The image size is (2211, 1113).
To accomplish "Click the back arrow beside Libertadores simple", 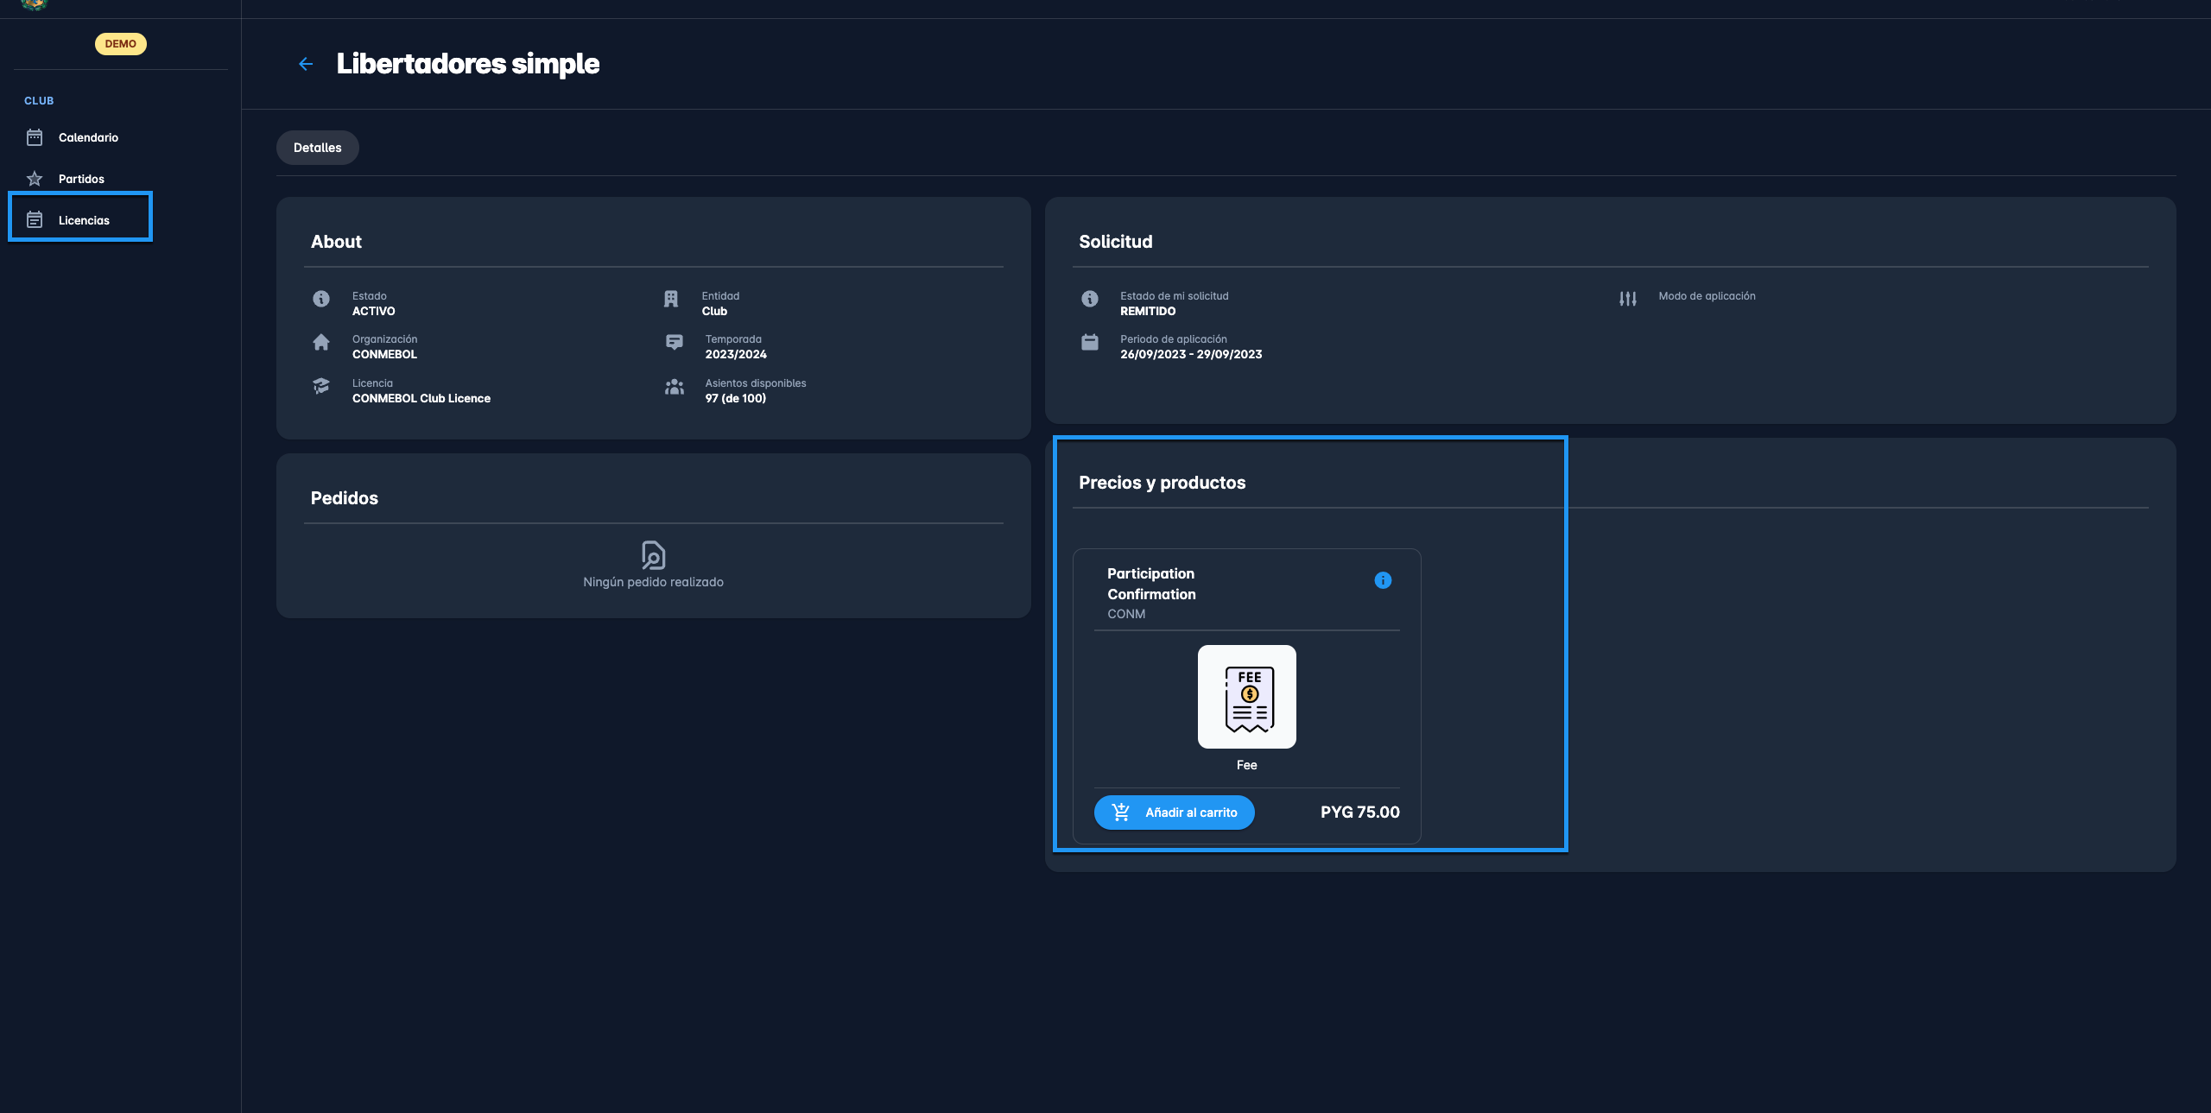I will click(x=306, y=64).
